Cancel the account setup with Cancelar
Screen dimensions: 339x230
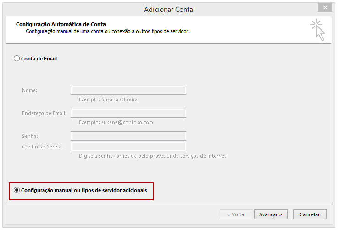click(310, 214)
